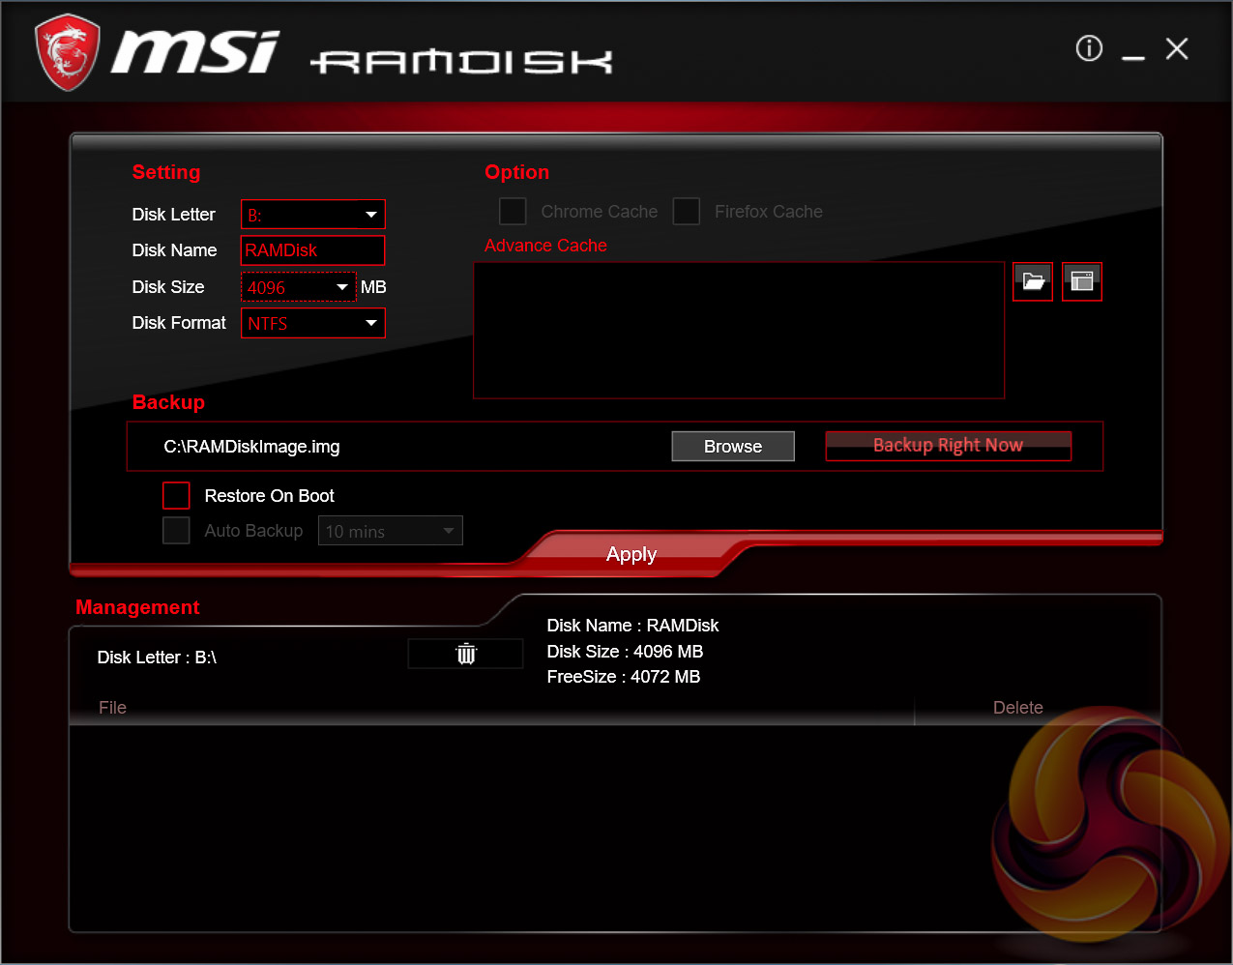
Task: Click the Disk Name input field
Action: click(x=313, y=250)
